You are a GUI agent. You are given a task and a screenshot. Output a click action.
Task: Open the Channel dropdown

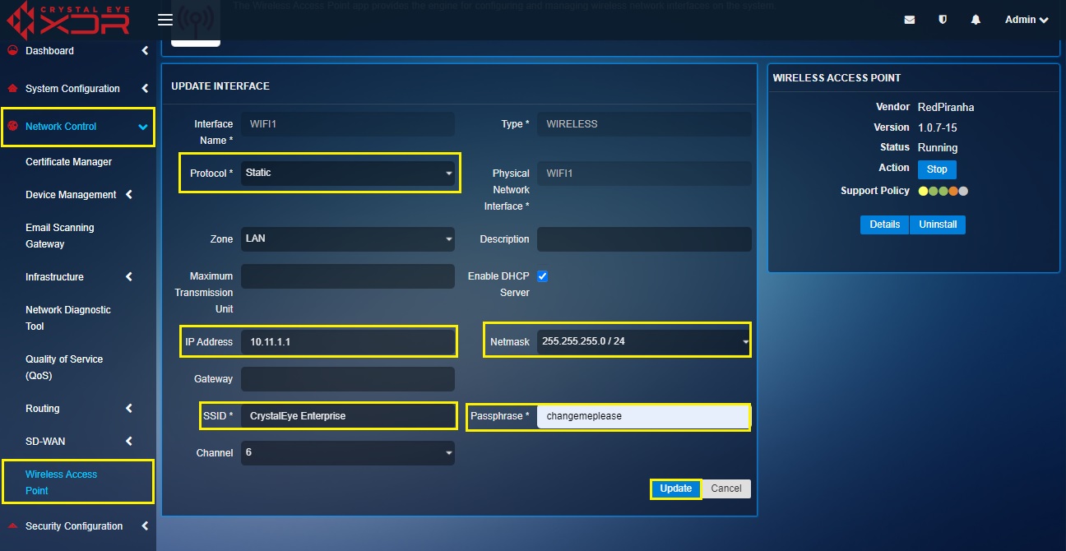click(348, 452)
